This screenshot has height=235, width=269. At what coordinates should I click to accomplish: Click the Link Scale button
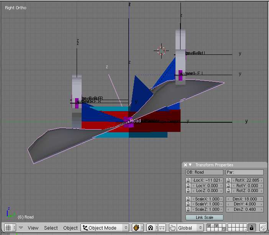tap(204, 217)
